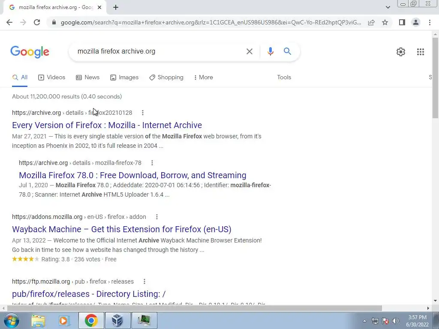Open the tab search dropdown chevron
439x329 pixels.
click(x=388, y=7)
